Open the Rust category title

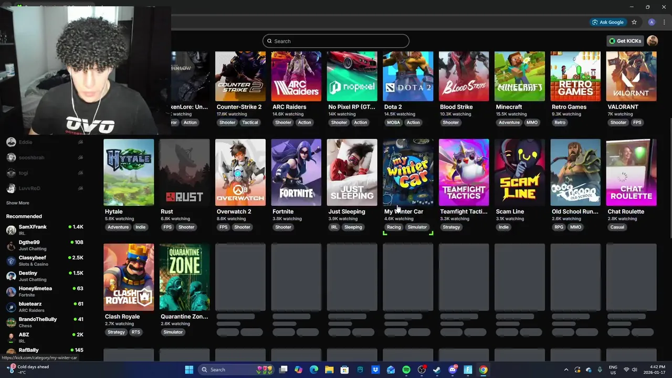coord(166,212)
